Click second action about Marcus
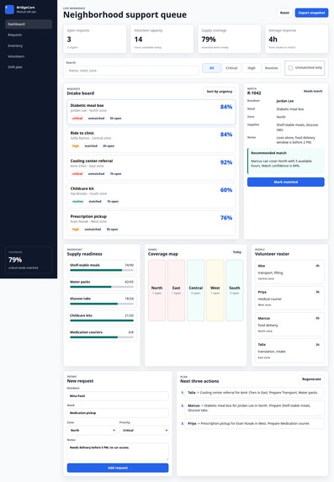Screen dimensions: 334x482 coord(254,408)
